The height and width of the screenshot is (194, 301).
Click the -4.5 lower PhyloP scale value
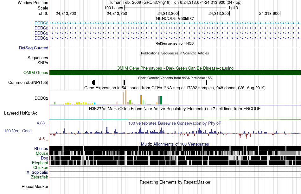(41, 139)
